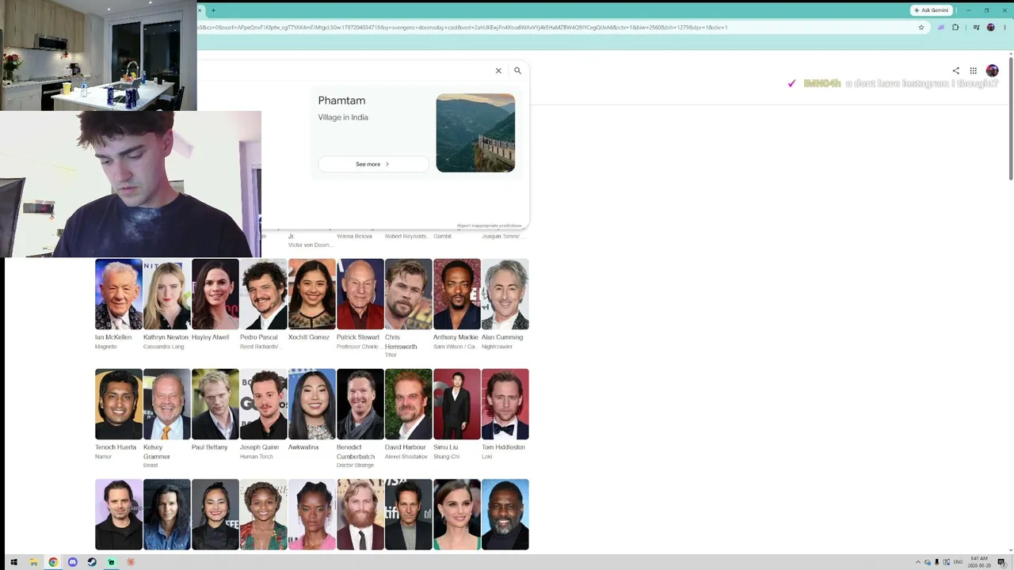Select Kathryn Newton's cast photo

point(167,294)
